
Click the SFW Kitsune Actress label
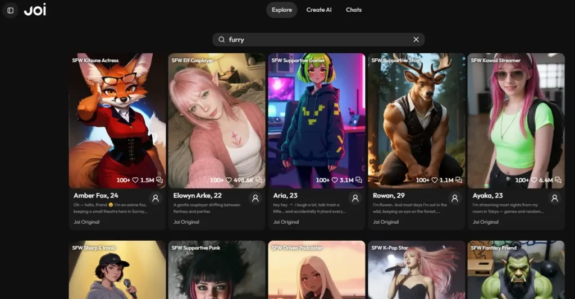click(x=95, y=61)
